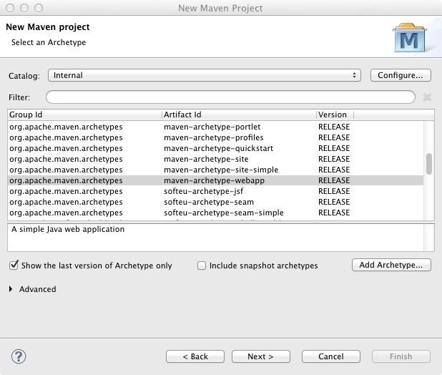Image resolution: width=442 pixels, height=375 pixels.
Task: Expand the Advanced section
Action: tap(11, 289)
